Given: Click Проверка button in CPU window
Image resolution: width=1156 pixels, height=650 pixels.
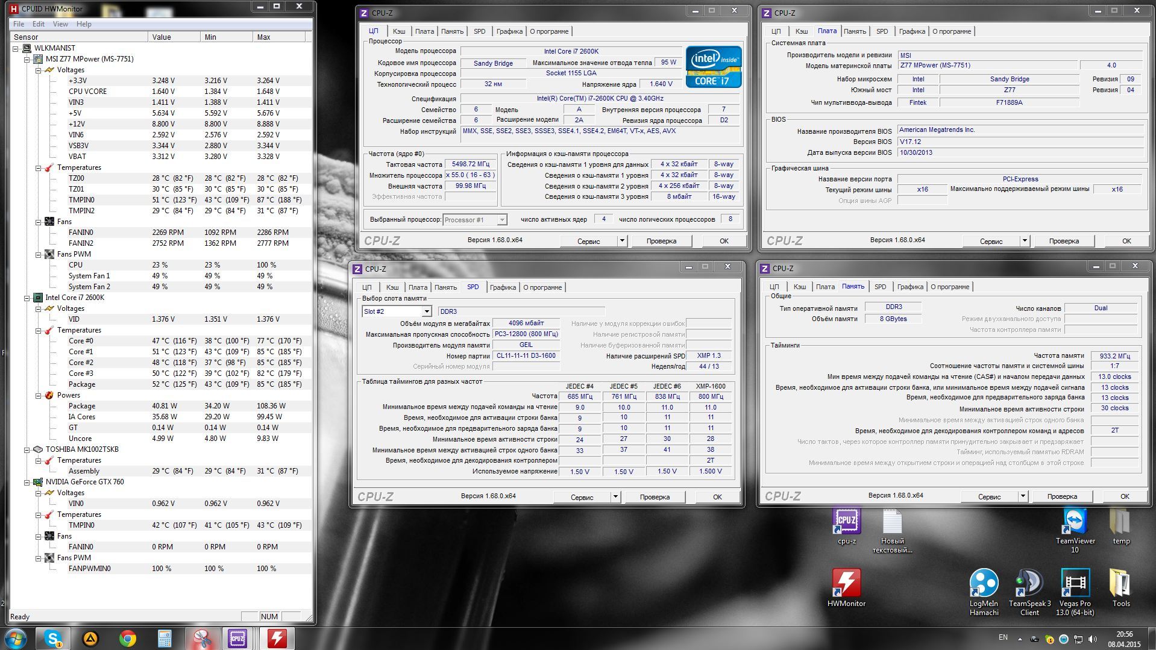Looking at the screenshot, I should (x=661, y=241).
